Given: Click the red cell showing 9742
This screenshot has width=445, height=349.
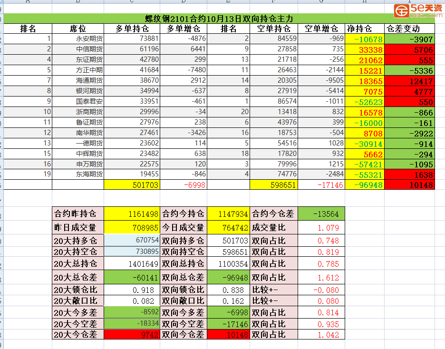Looking at the screenshot, I should pos(132,335).
